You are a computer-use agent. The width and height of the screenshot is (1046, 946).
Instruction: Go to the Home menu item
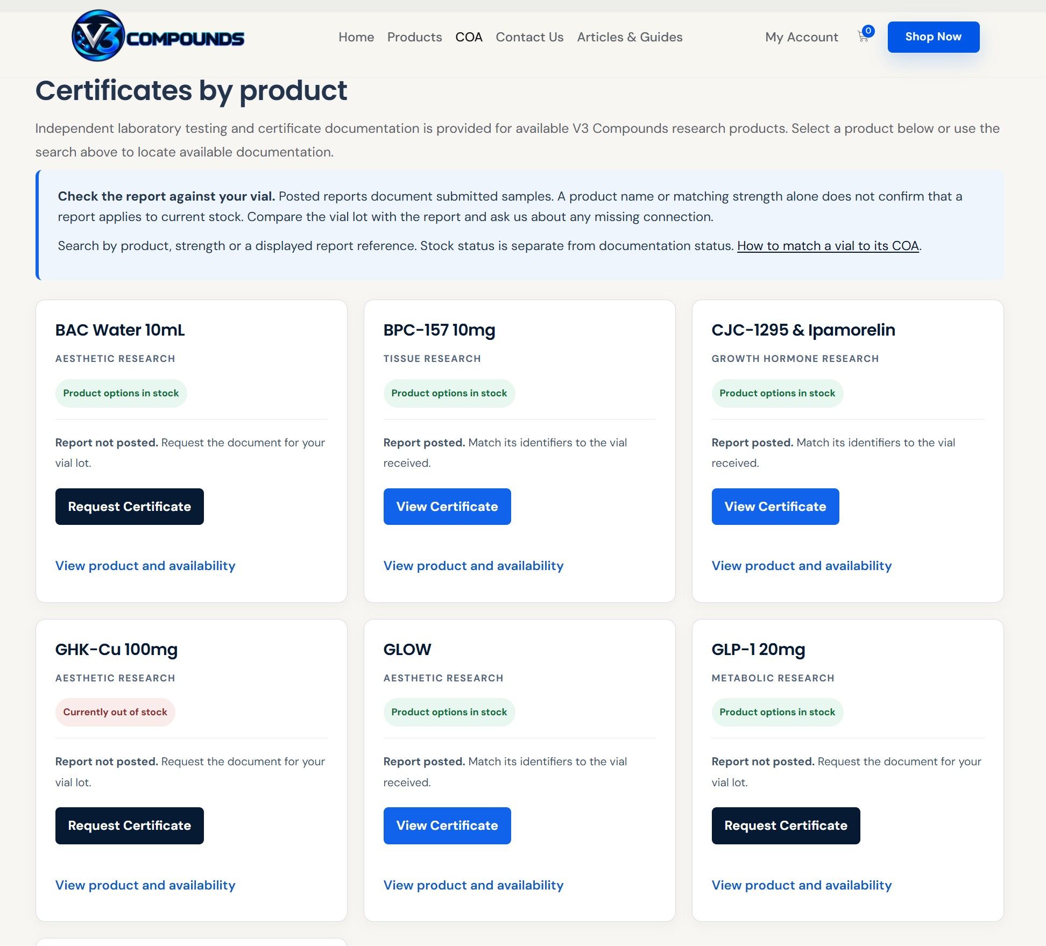coord(356,37)
